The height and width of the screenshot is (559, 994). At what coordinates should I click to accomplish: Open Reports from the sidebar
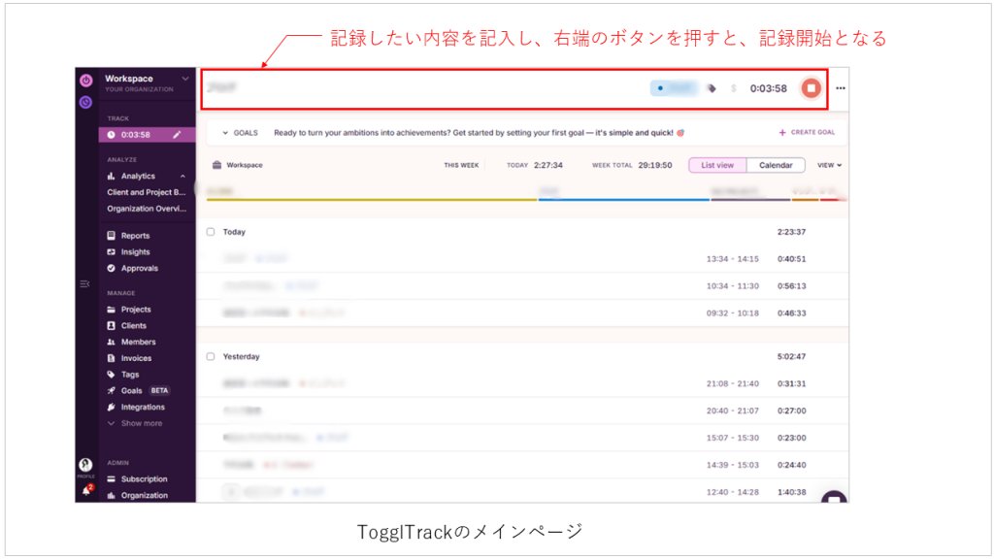coord(135,236)
